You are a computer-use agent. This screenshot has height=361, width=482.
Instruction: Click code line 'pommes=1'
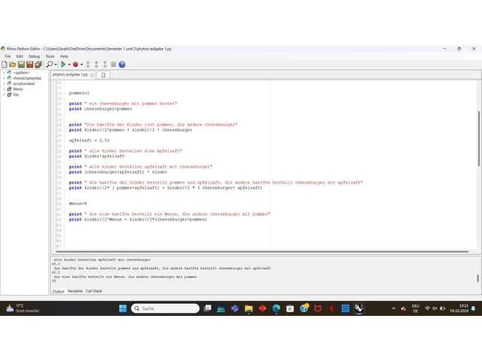click(x=79, y=93)
